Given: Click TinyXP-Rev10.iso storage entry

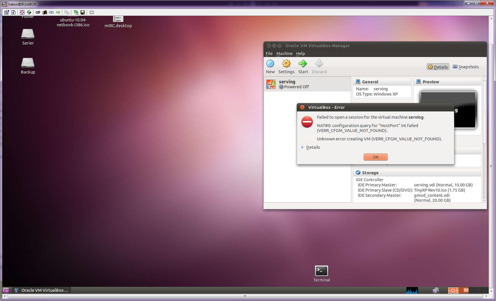Looking at the screenshot, I should click(x=440, y=190).
